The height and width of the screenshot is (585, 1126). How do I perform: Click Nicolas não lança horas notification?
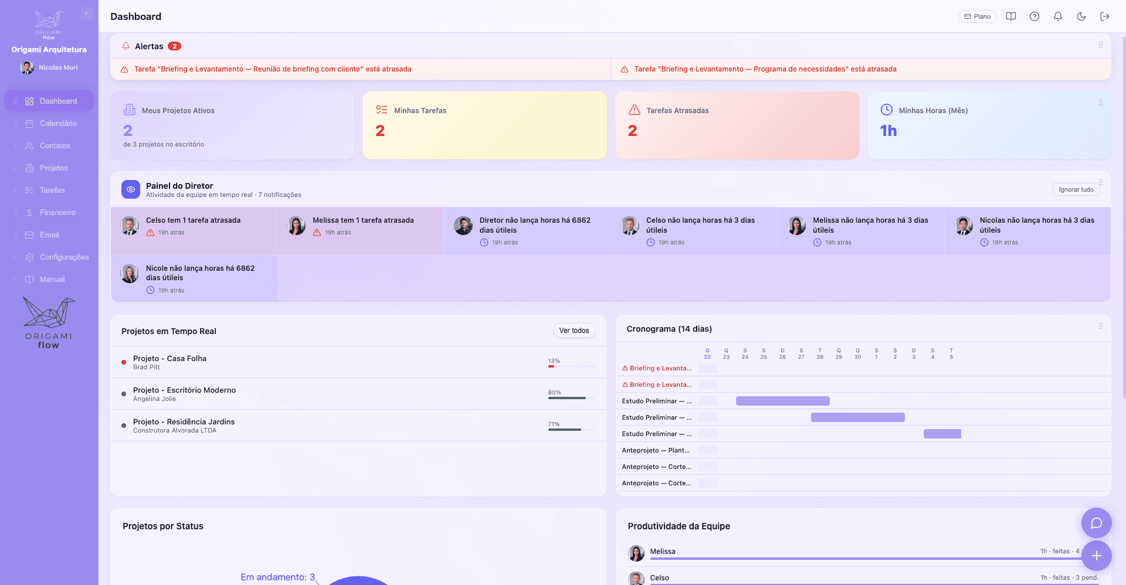pyautogui.click(x=1027, y=231)
